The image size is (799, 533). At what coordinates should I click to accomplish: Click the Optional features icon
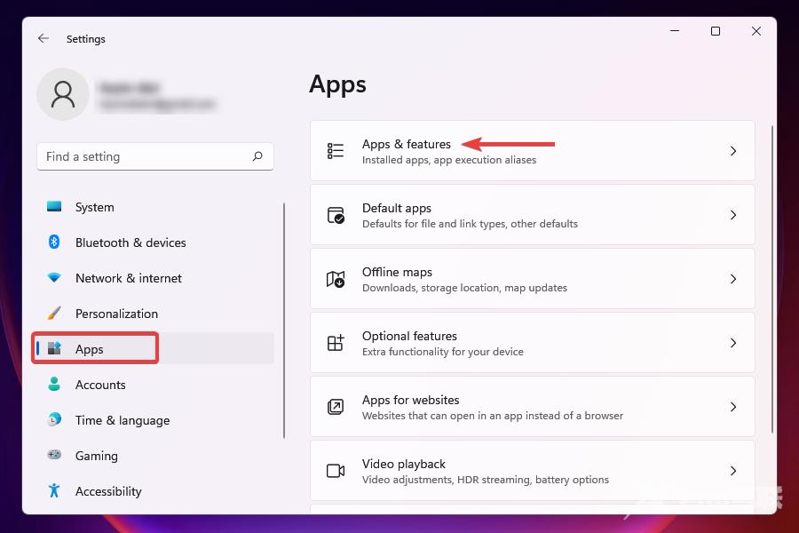336,342
